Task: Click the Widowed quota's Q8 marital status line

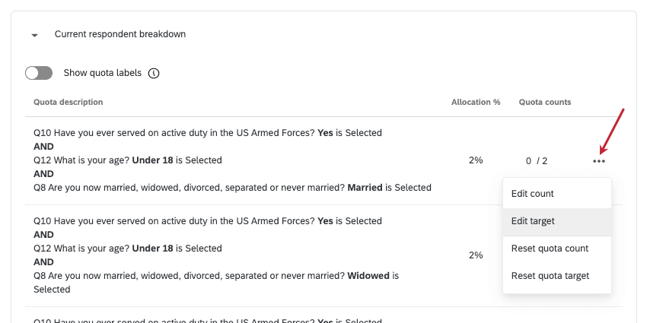Action: tap(215, 276)
